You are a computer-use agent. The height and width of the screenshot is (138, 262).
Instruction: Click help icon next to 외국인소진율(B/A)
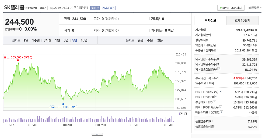(x=219, y=69)
